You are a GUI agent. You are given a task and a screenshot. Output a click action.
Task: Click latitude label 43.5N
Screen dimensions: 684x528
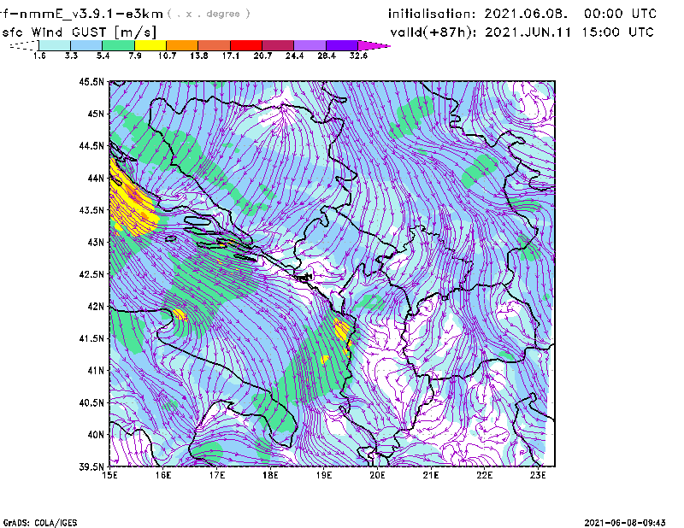(91, 210)
